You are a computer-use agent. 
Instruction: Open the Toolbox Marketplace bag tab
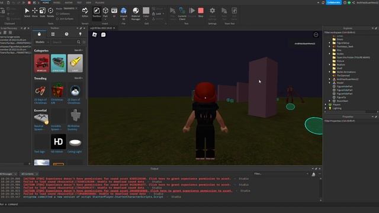click(x=39, y=34)
